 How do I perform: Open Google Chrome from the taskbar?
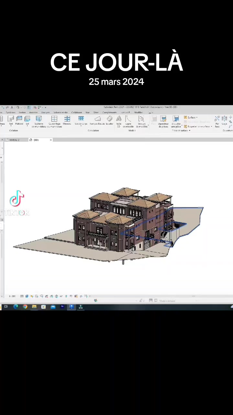click(25, 307)
